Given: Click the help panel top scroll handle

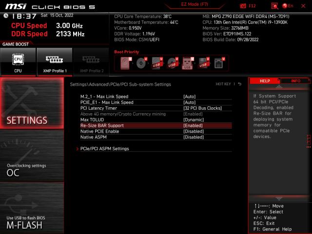Looking at the screenshot, I should click(279, 87).
